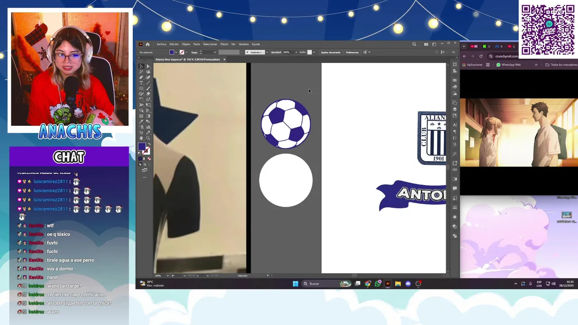
Task: Select the Selection (black arrow) tool
Action: point(141,66)
